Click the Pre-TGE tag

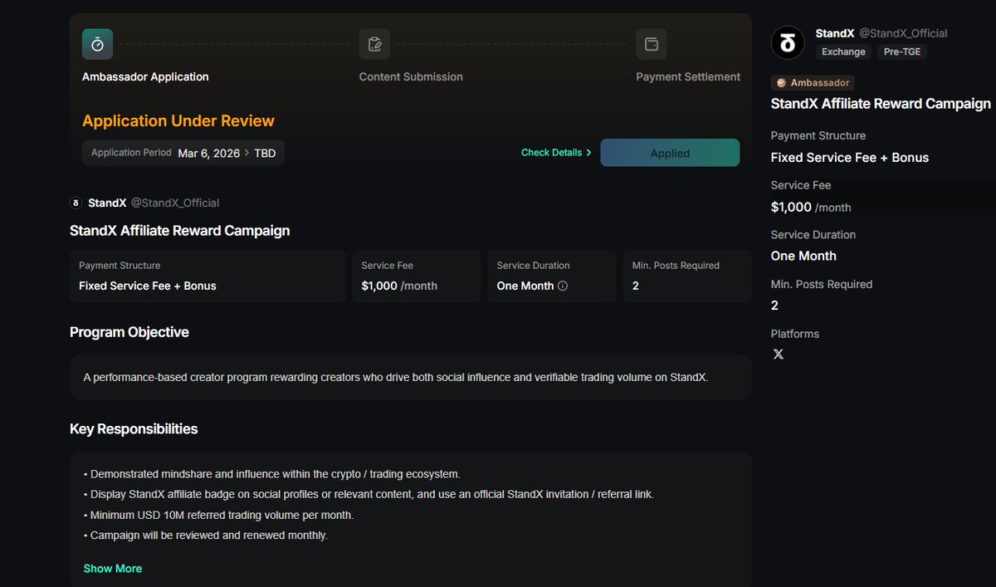coord(901,51)
